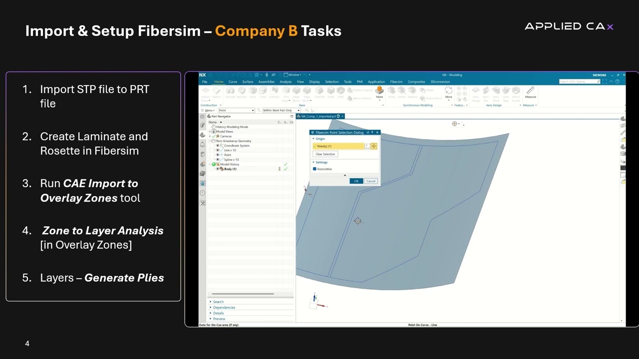639x359 pixels.
Task: Toggle visibility of Line x 10
Action: click(x=218, y=150)
